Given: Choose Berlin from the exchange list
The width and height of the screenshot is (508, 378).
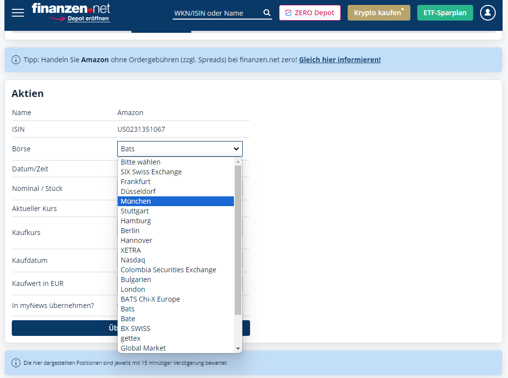Looking at the screenshot, I should point(176,231).
